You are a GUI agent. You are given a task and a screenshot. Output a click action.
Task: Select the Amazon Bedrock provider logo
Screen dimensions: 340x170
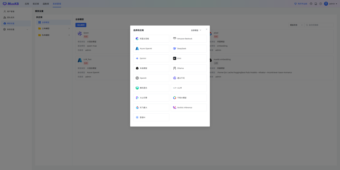tap(174, 38)
